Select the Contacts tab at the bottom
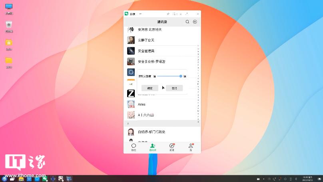 pos(153,146)
